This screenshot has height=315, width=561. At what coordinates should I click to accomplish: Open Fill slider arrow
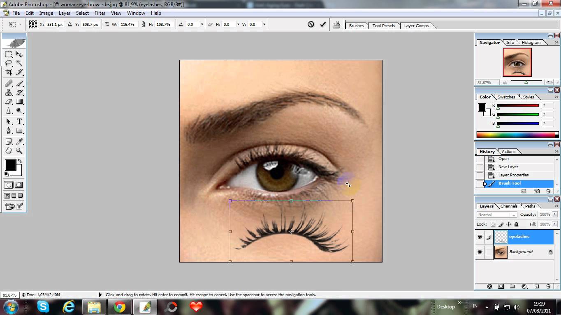[x=554, y=224]
